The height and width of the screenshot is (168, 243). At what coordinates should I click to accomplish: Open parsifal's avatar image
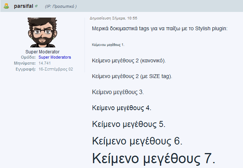coord(43,32)
